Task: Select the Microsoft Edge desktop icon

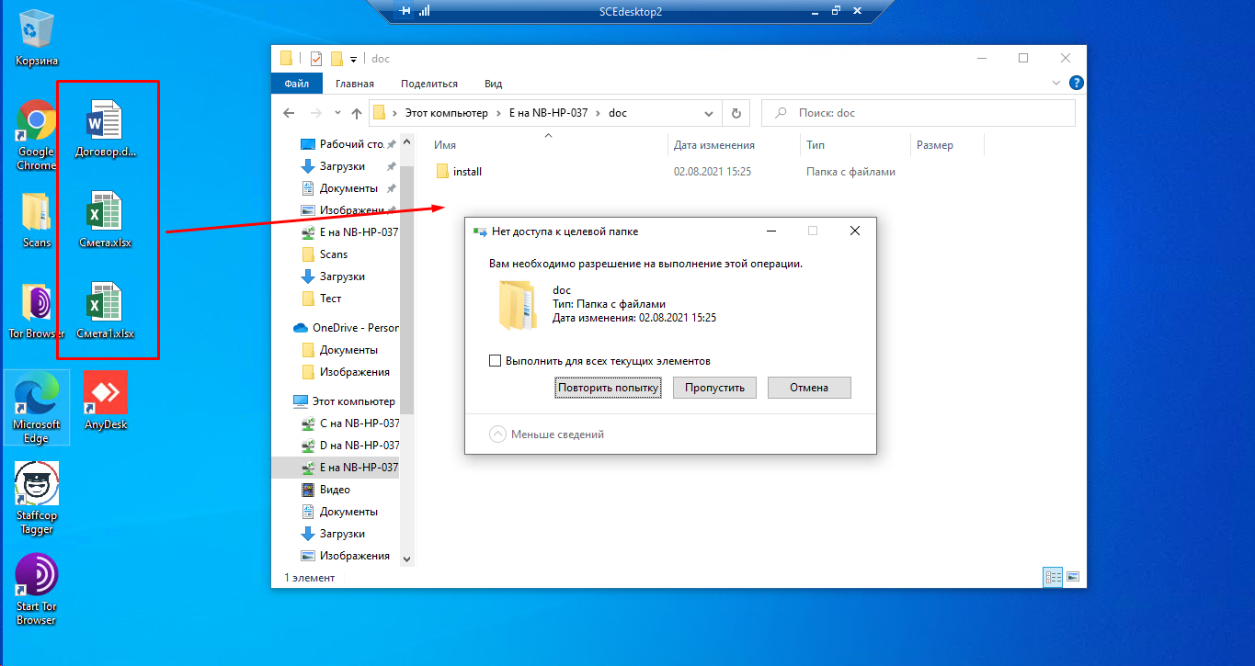Action: click(36, 394)
